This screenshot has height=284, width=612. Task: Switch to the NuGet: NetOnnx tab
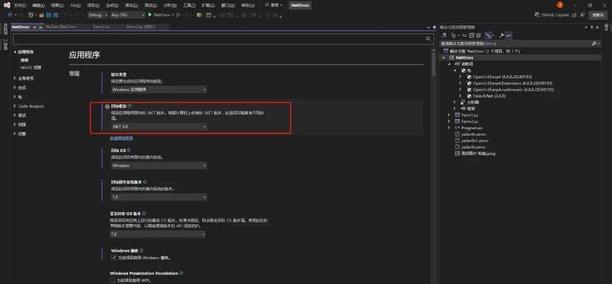(x=61, y=27)
